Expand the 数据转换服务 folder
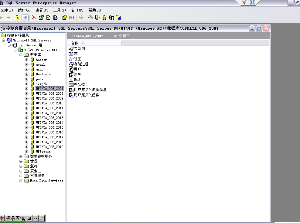The image size is (300, 223). tap(21, 157)
